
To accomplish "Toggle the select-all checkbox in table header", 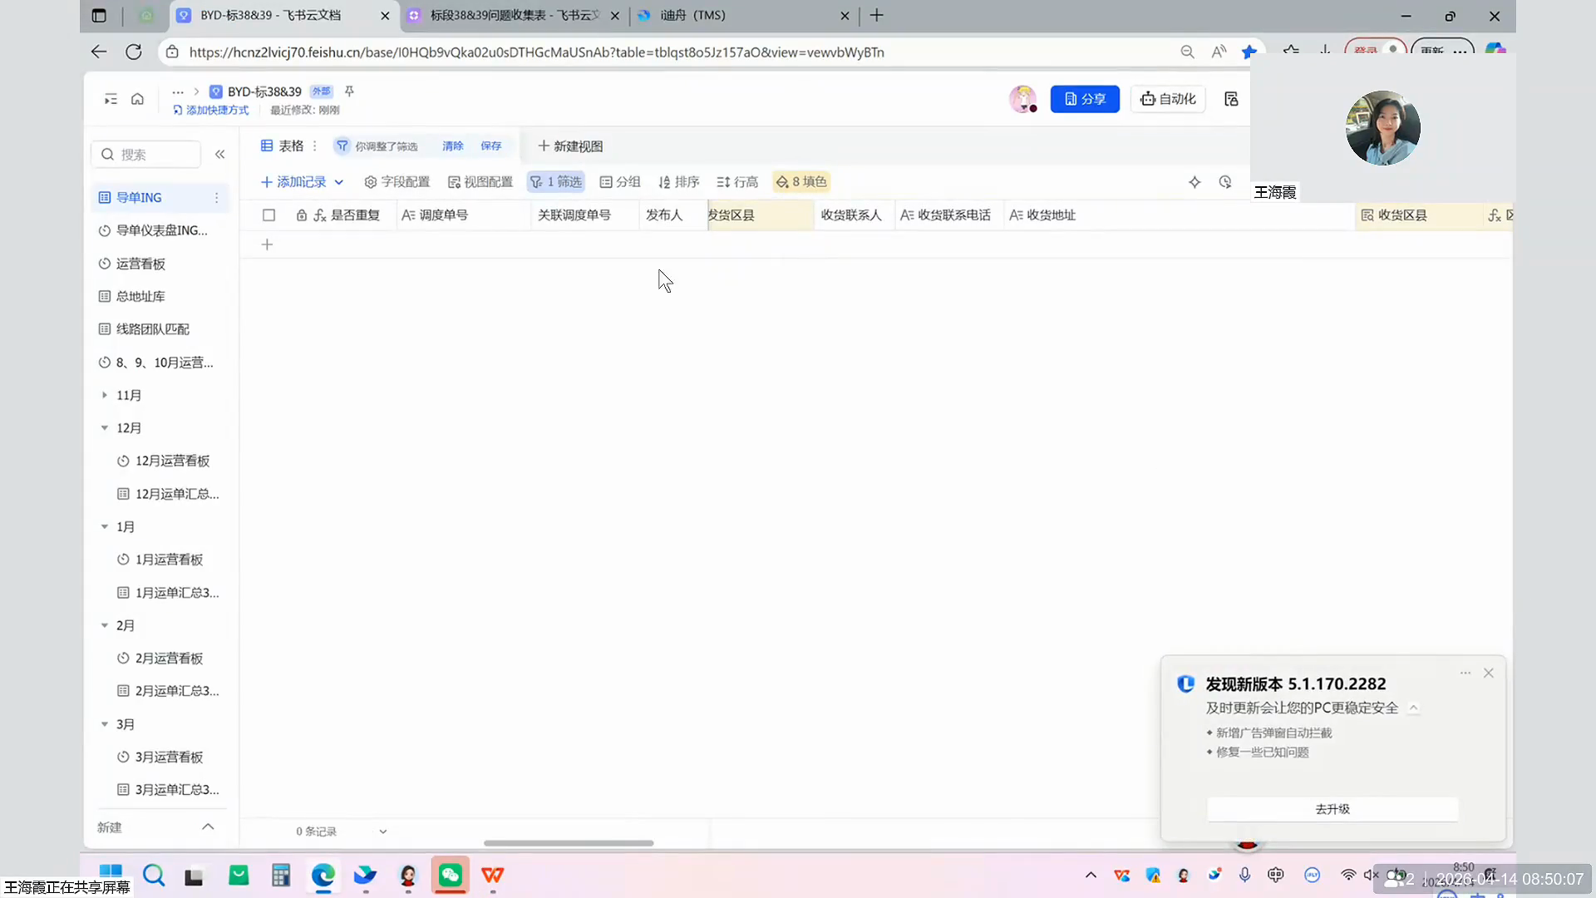I will [x=268, y=215].
